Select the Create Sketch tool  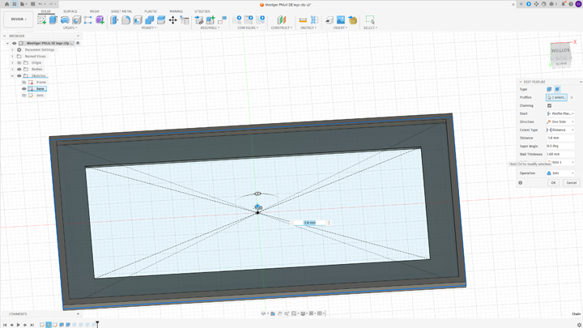pos(41,19)
